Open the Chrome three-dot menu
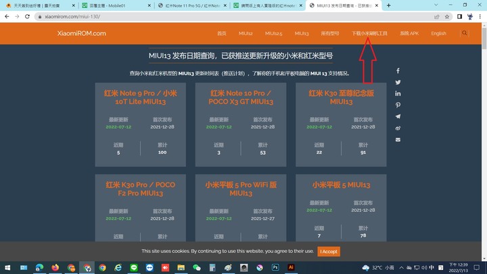 coord(480,16)
